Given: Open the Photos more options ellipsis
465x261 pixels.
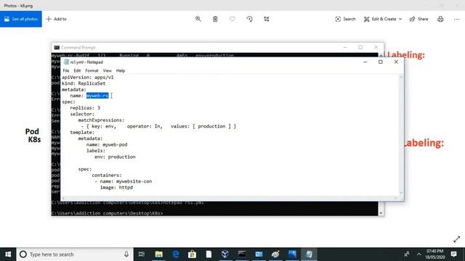Looking at the screenshot, I should point(456,19).
